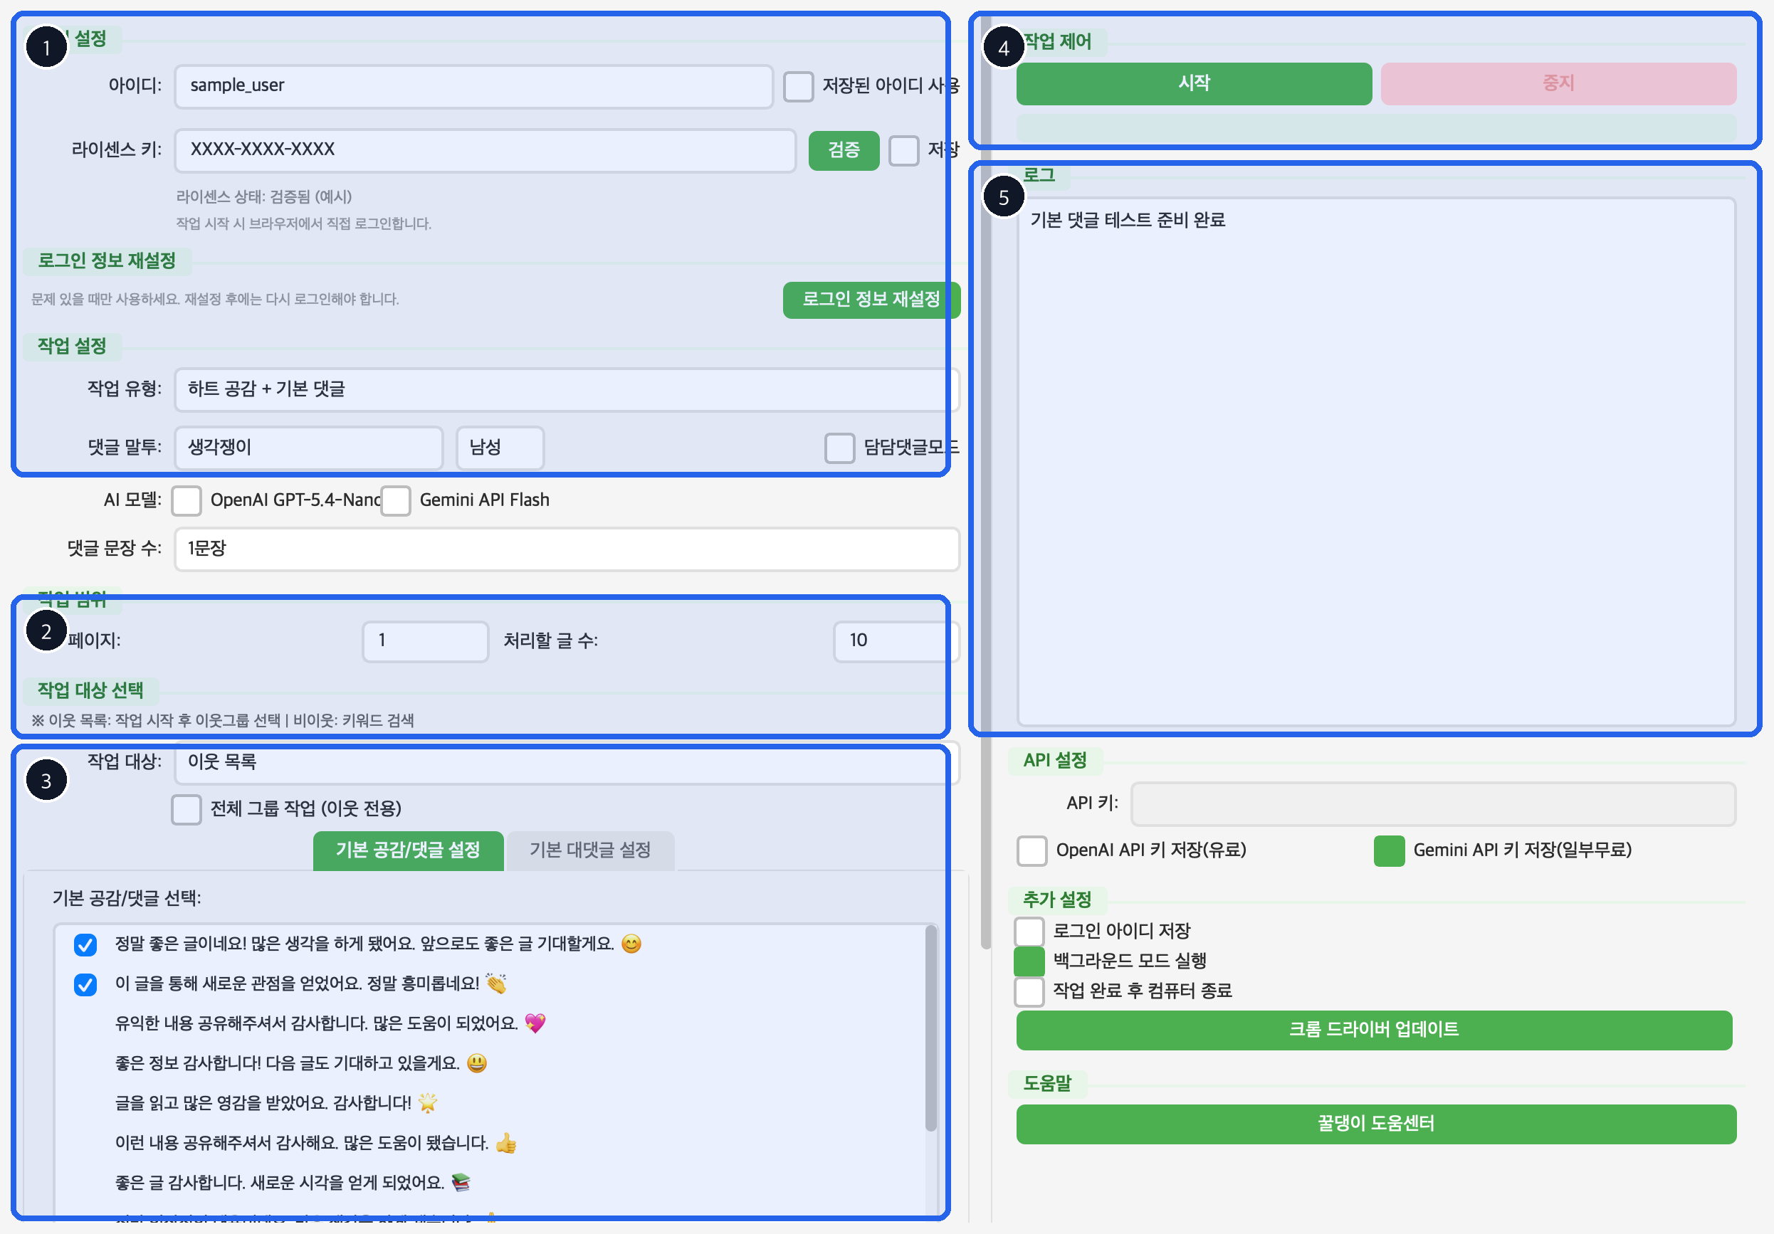This screenshot has width=1774, height=1234.
Task: Open the 댓글 문장 수 dropdown
Action: (565, 549)
